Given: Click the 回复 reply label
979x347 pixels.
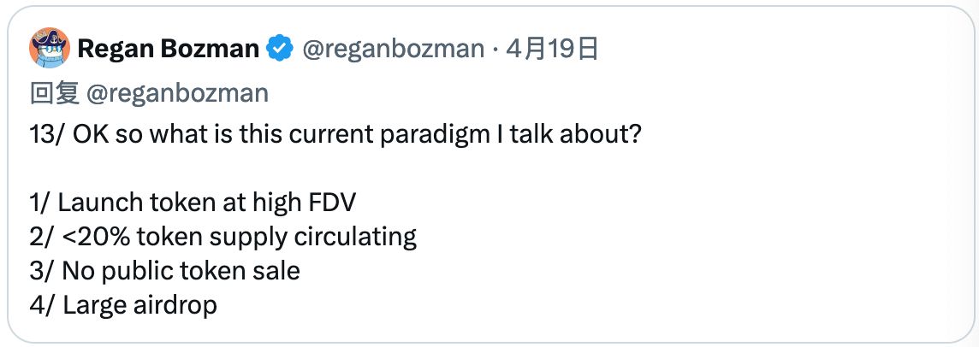Looking at the screenshot, I should point(55,93).
